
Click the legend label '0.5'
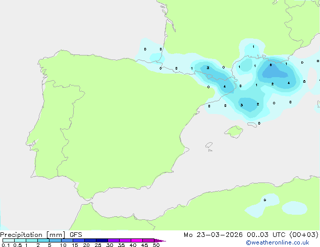click(x=18, y=245)
